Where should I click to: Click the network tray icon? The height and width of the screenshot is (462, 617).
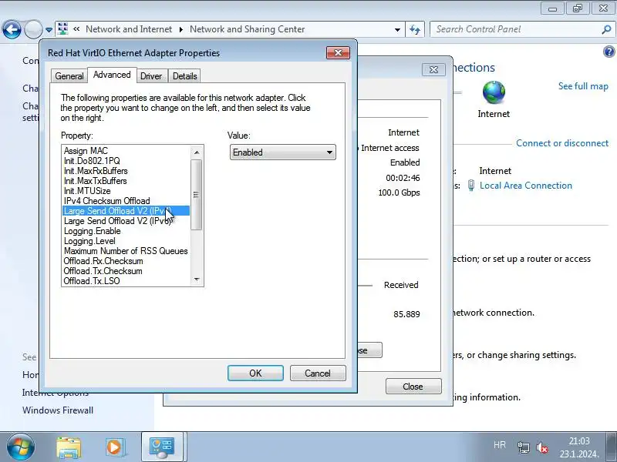tap(524, 447)
